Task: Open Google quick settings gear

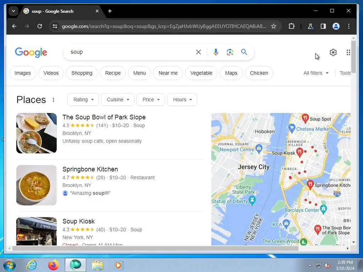Action: (x=333, y=52)
